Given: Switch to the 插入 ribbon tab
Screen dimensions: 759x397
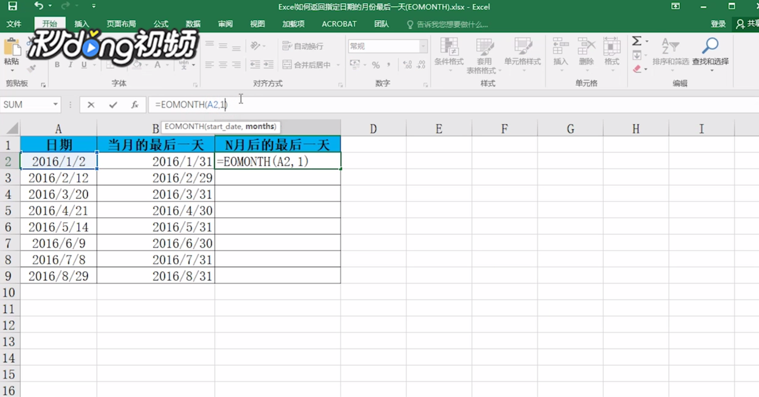Looking at the screenshot, I should pyautogui.click(x=81, y=24).
